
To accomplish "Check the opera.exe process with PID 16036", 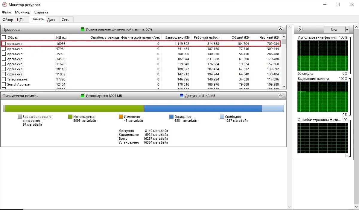I will (x=4, y=44).
